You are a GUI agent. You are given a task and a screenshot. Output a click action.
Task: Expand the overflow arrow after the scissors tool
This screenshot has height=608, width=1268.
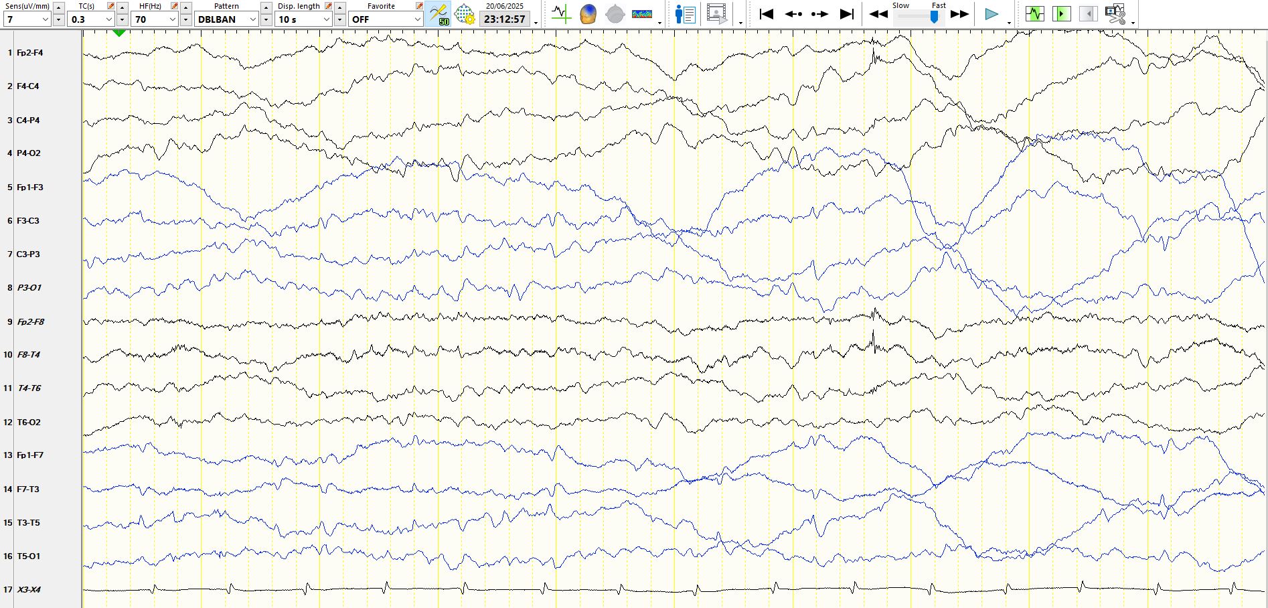tap(1133, 23)
